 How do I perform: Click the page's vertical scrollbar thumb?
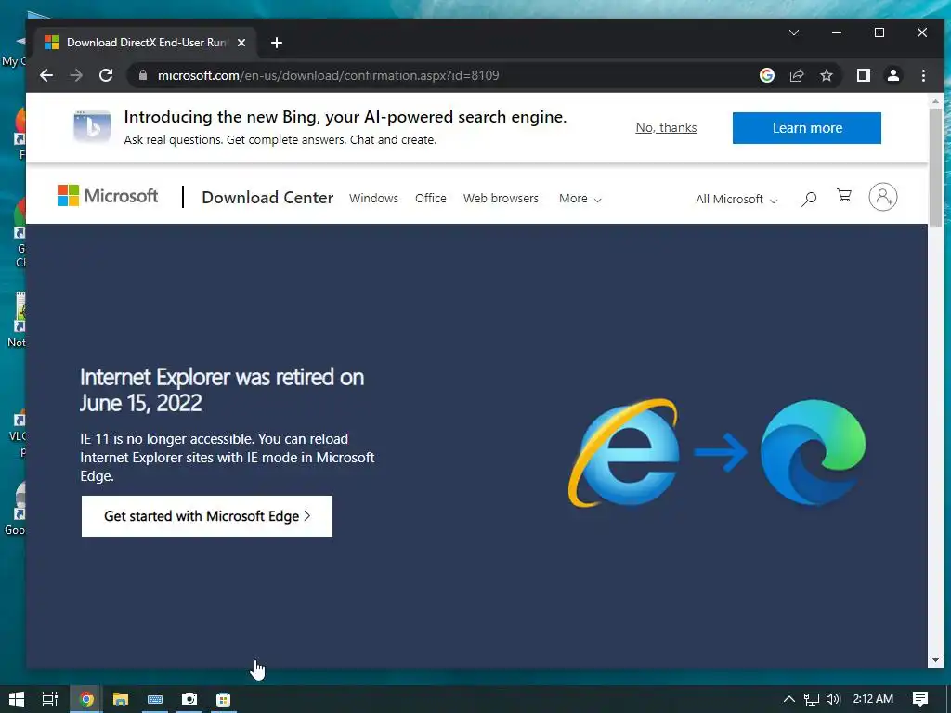coord(935,167)
